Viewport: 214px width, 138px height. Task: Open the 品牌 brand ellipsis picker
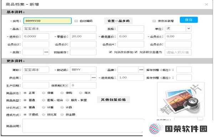pyautogui.click(x=141, y=70)
